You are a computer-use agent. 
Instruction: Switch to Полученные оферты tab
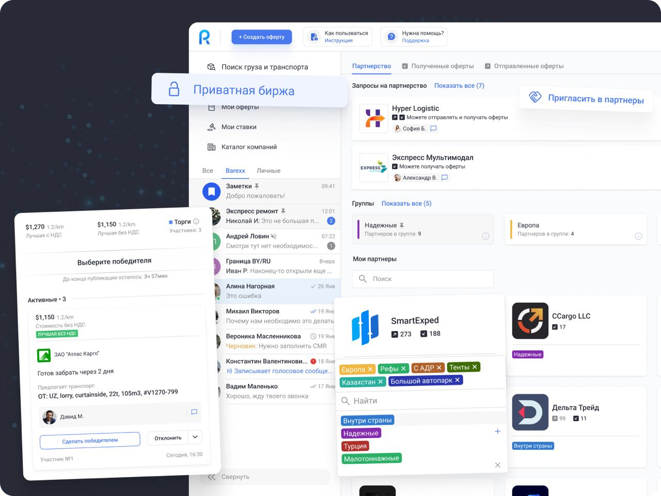coord(438,66)
